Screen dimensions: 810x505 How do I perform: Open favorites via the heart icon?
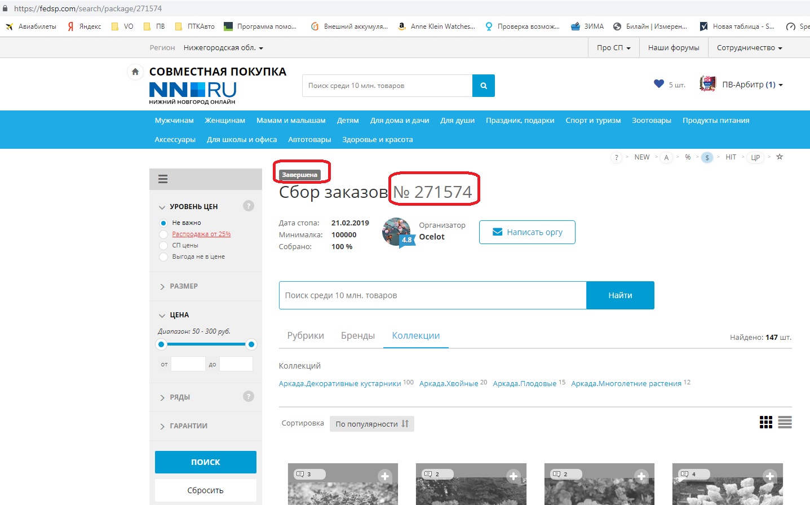tap(658, 84)
